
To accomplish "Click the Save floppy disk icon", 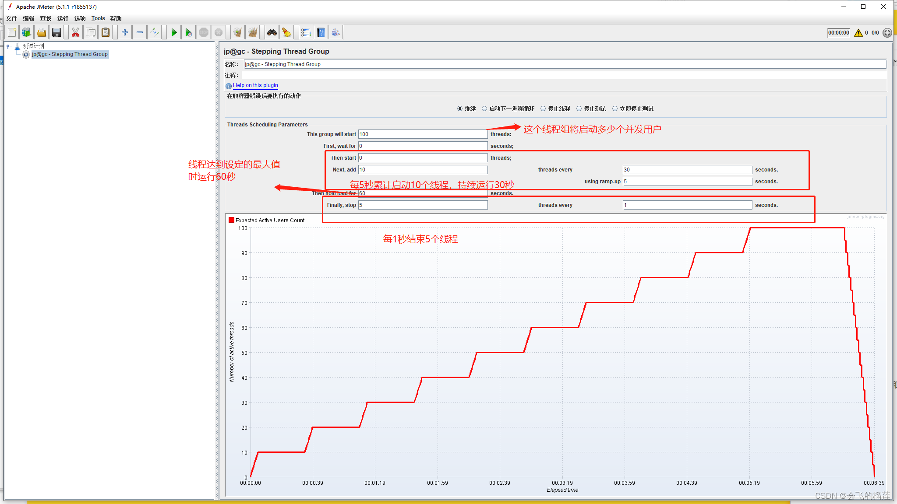I will click(57, 32).
